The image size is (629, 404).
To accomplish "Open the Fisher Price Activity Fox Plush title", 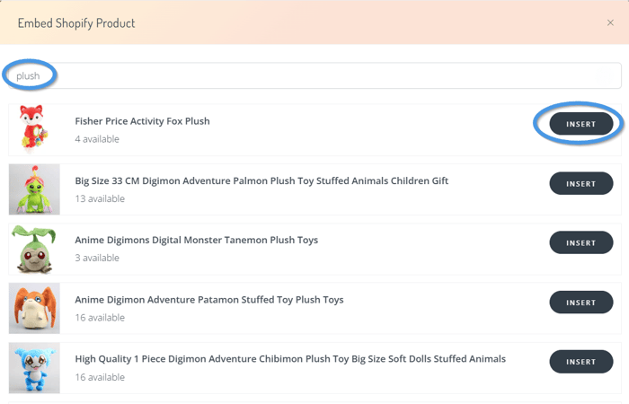I will coord(142,121).
